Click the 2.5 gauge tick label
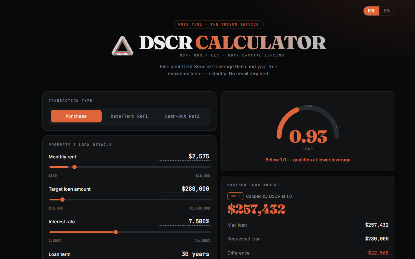Viewport: 415px width, 259px height. [338, 127]
